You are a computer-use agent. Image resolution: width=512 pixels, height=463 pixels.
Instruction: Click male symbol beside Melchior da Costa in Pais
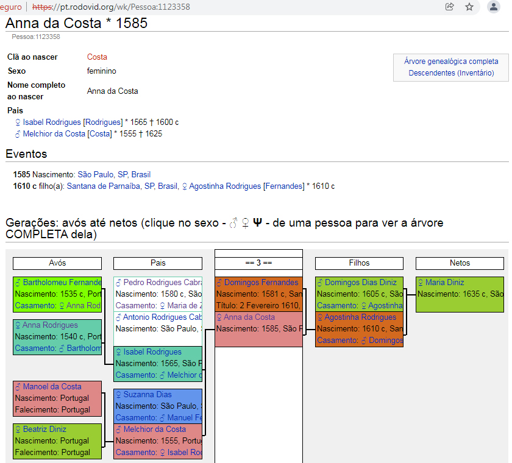(18, 134)
